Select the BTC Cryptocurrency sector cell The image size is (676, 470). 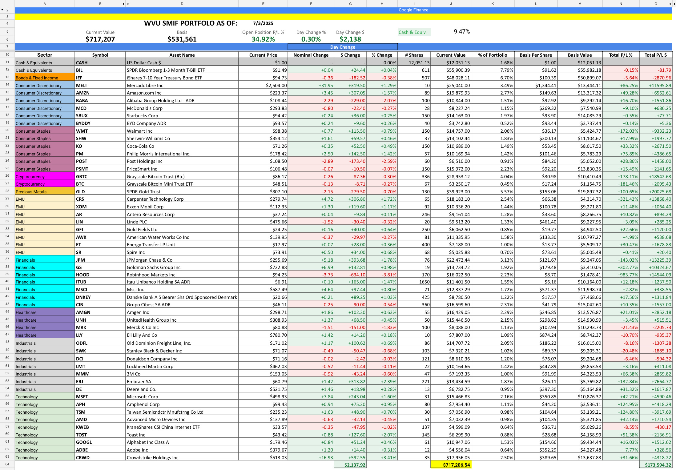[45, 184]
